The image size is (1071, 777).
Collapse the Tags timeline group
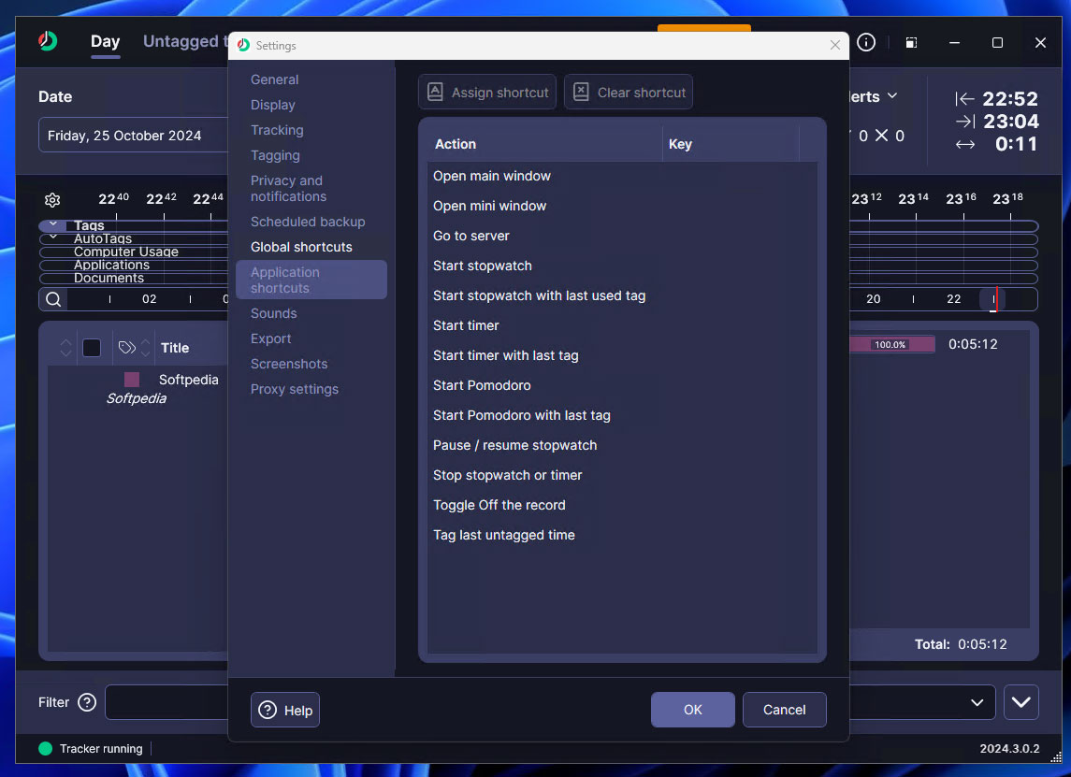(53, 225)
